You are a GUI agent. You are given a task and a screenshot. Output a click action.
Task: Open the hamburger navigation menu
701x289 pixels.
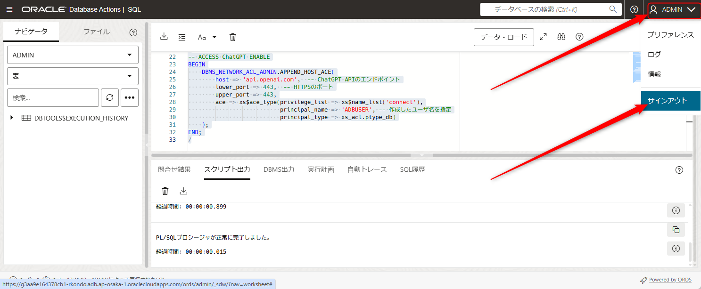pos(9,9)
